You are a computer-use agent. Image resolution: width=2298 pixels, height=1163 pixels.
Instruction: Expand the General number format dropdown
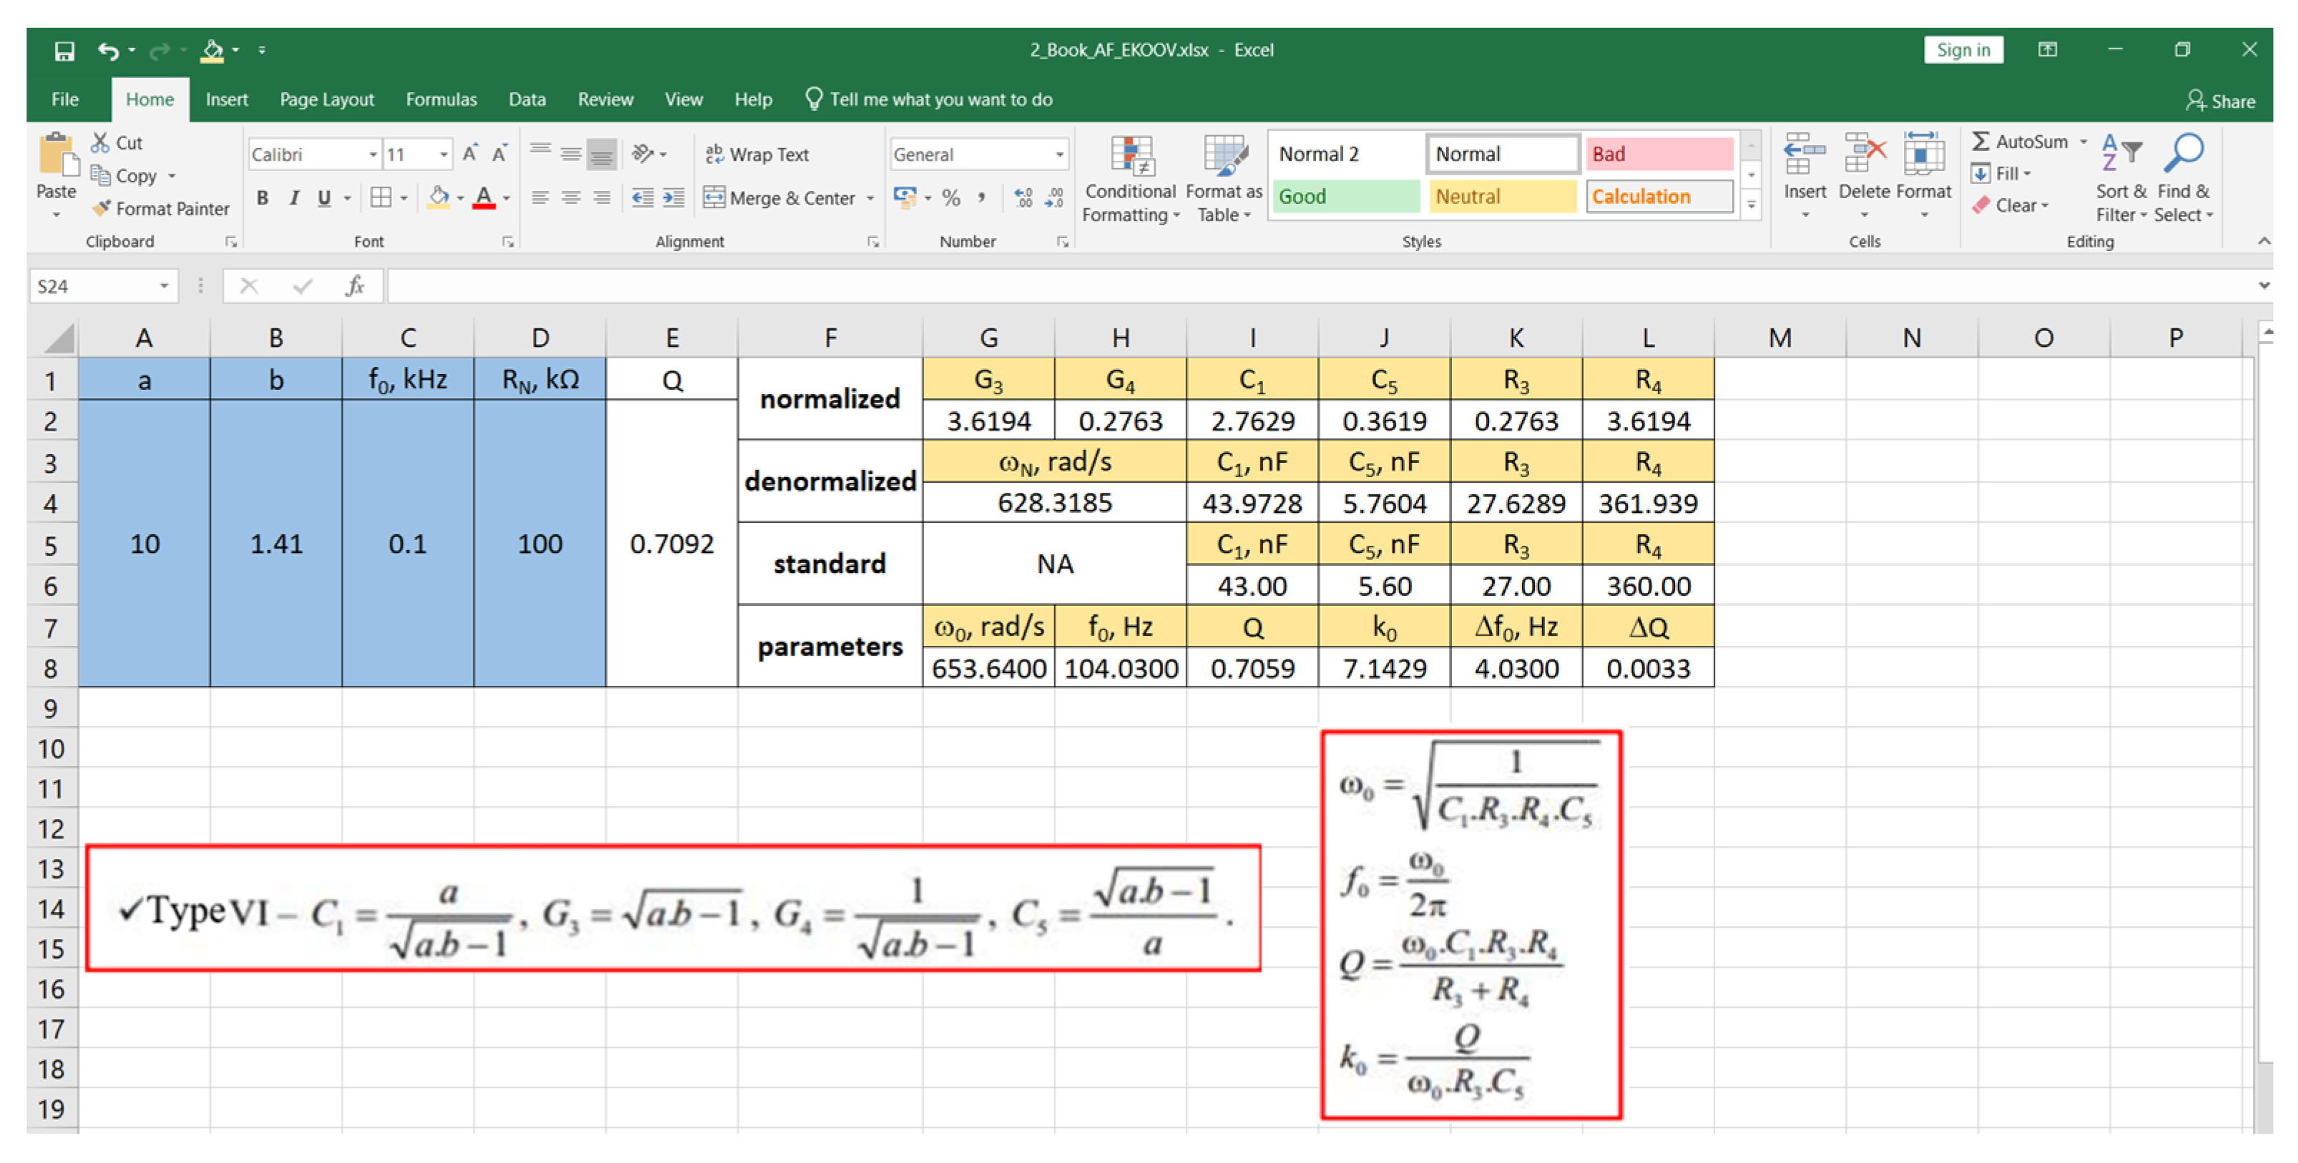(x=1059, y=155)
